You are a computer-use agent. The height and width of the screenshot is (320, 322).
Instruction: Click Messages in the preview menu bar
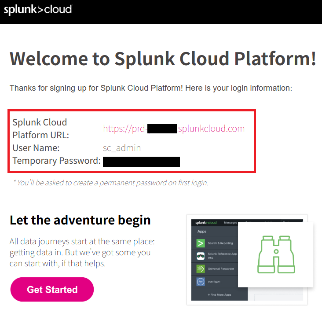[x=230, y=223]
